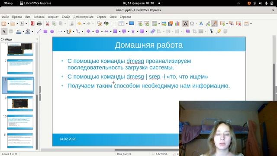Click the Line Color swatch icon
The height and width of the screenshot is (156, 277).
coord(19,32)
